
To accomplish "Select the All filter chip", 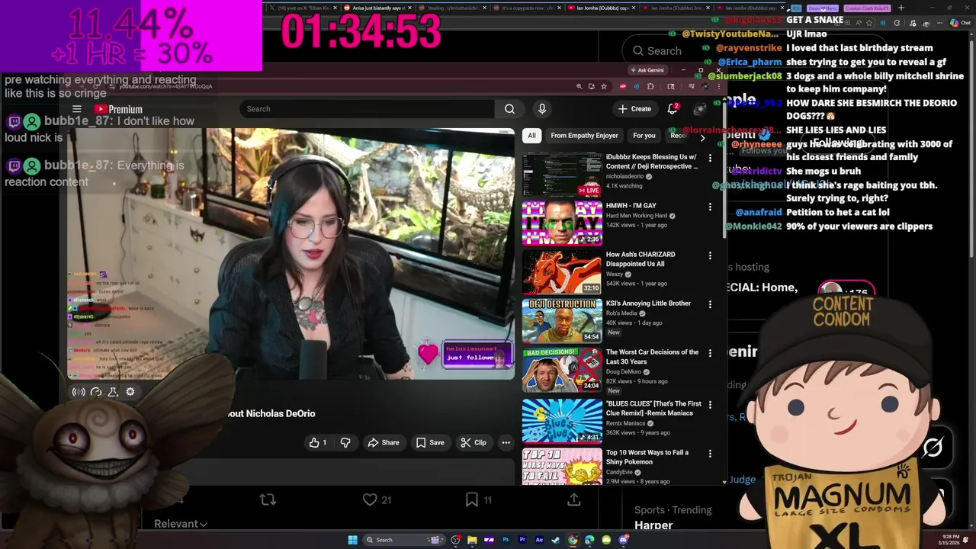I will click(x=531, y=136).
